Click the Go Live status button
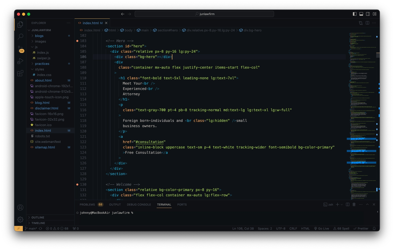Image resolution: width=394 pixels, height=250 pixels. [x=321, y=228]
